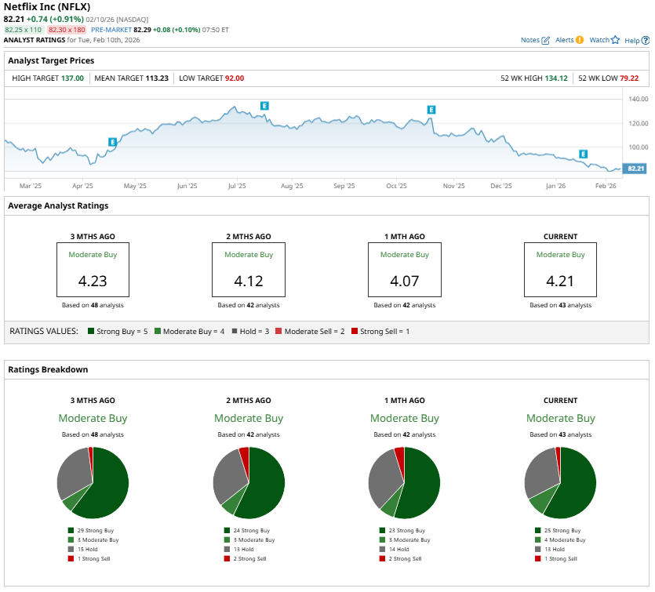Click the Hold = 3 legend swatch
Image resolution: width=655 pixels, height=592 pixels.
[239, 332]
